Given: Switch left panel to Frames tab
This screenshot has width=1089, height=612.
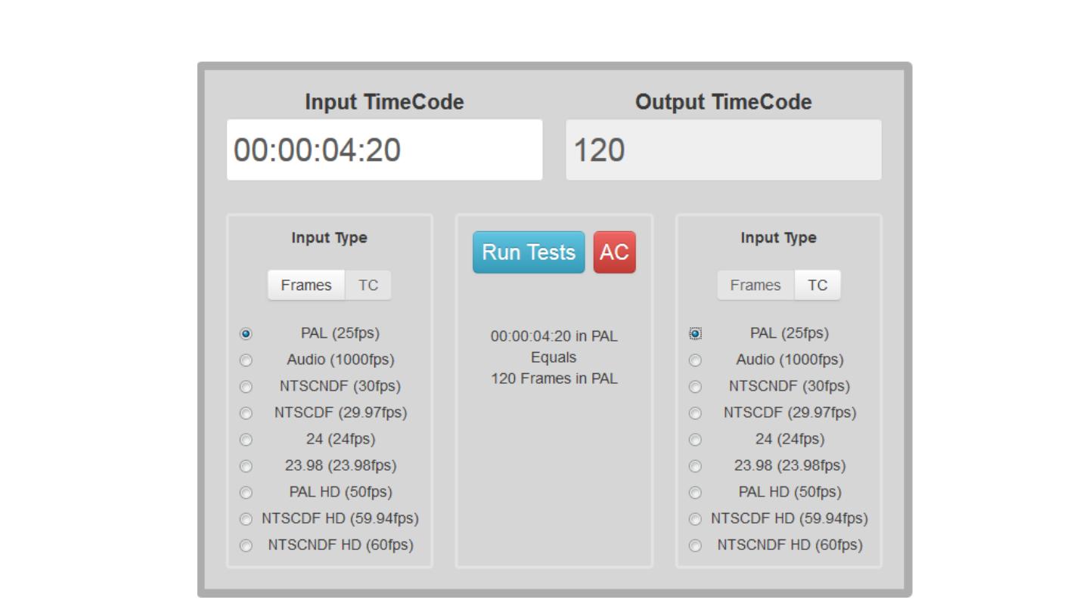Looking at the screenshot, I should 306,286.
